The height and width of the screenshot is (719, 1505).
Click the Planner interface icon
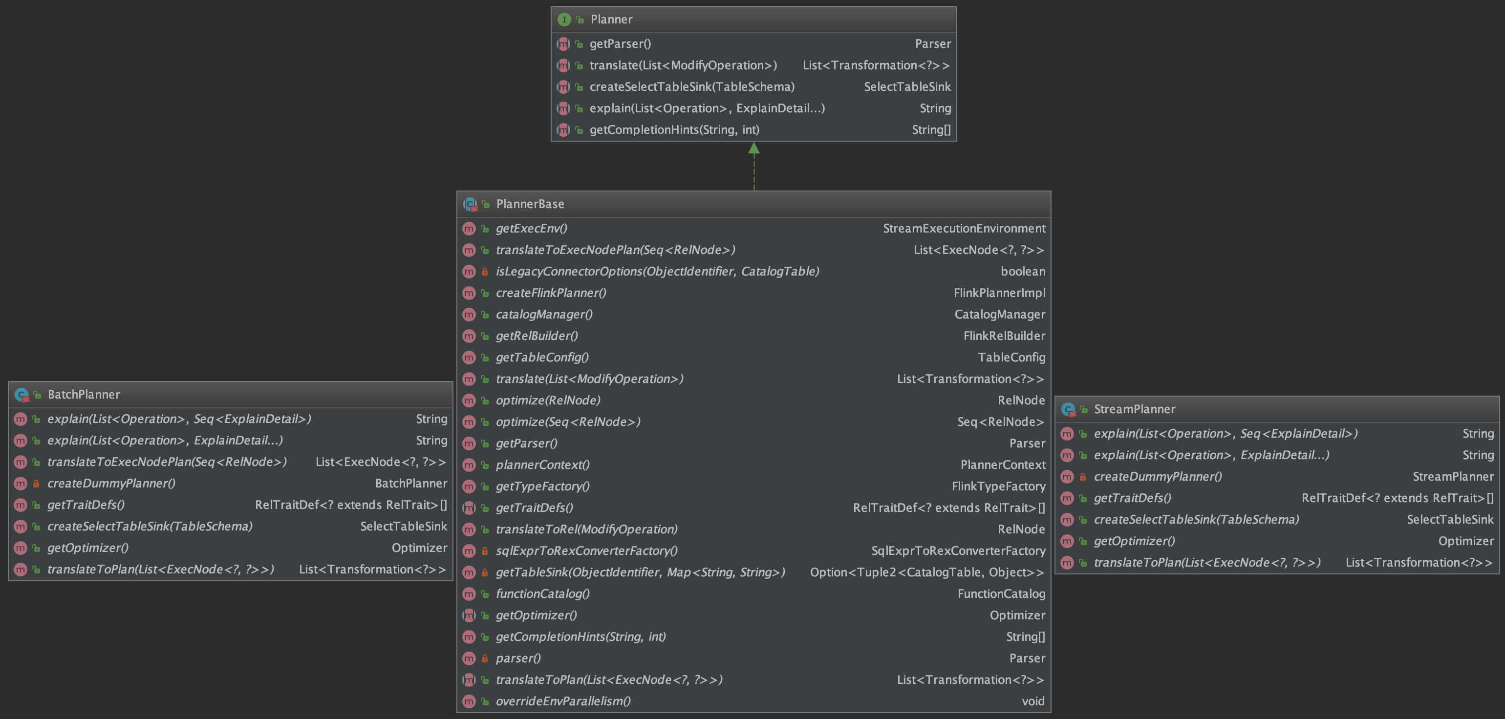(564, 19)
